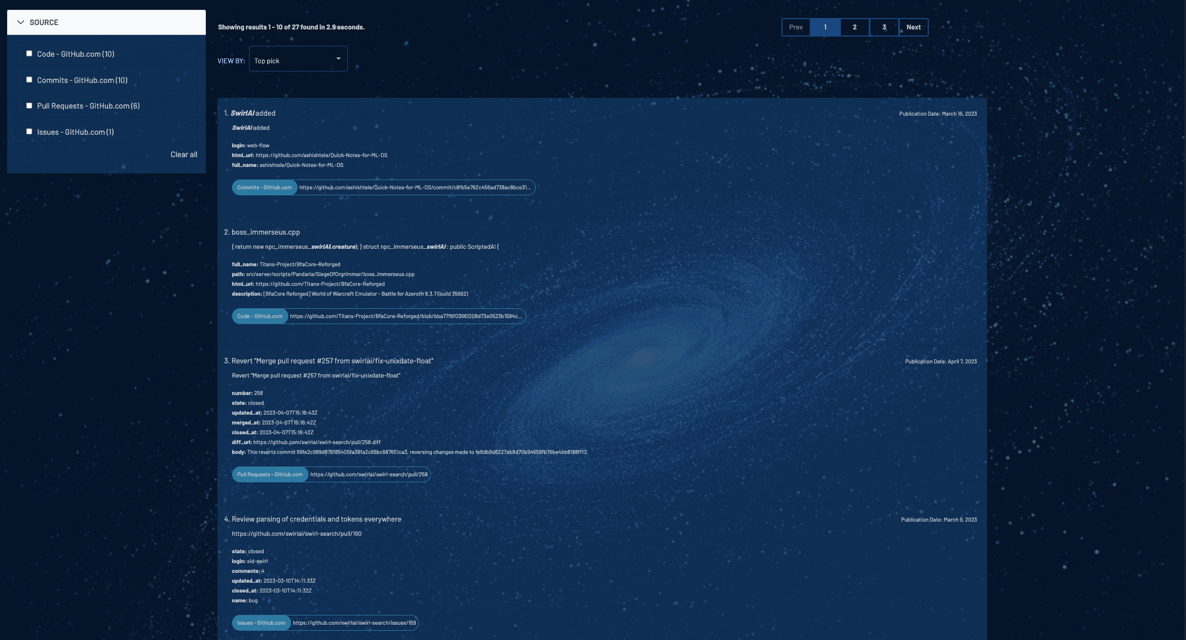This screenshot has width=1186, height=640.
Task: Select page 1 in pagination
Action: pos(825,27)
